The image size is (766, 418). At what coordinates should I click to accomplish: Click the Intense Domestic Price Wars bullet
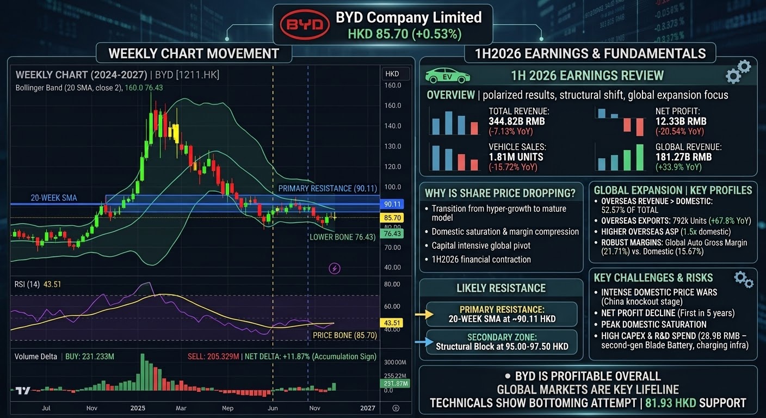click(659, 297)
